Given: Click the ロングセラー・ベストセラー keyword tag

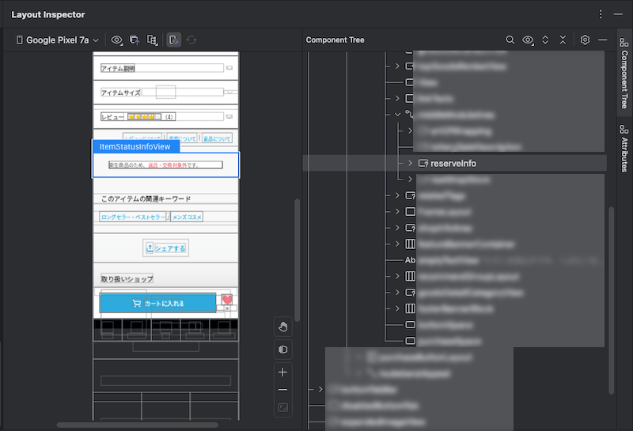Looking at the screenshot, I should [x=133, y=217].
